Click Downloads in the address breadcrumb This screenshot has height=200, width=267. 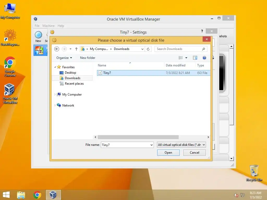pos(122,49)
